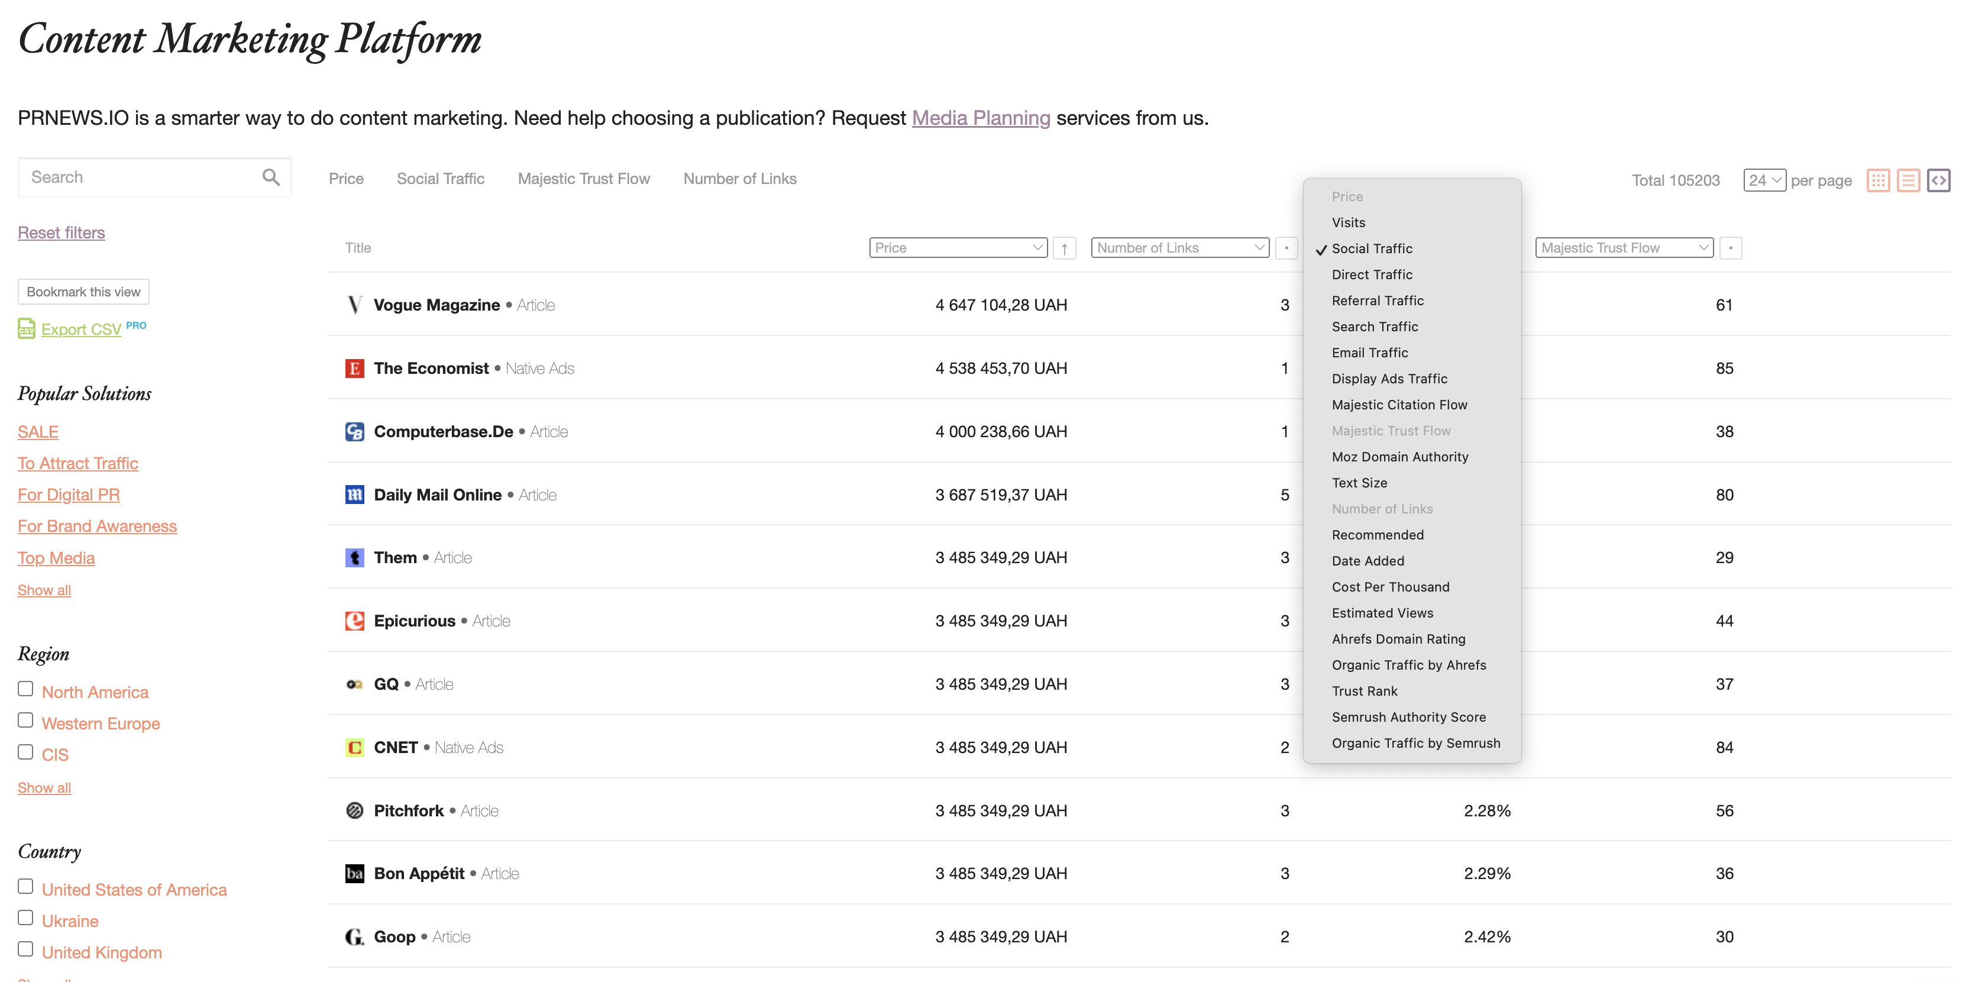Switch to list view icon

pos(1908,180)
